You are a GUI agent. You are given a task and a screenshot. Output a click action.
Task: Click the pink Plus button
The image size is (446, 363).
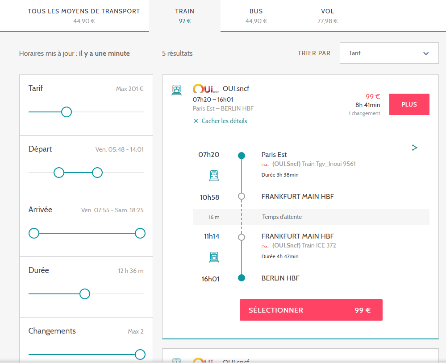409,104
